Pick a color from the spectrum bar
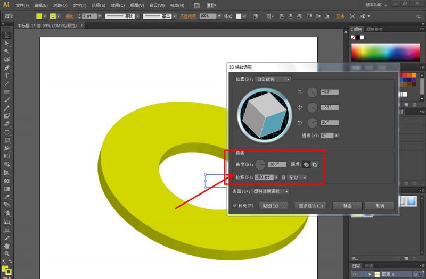 386,52
